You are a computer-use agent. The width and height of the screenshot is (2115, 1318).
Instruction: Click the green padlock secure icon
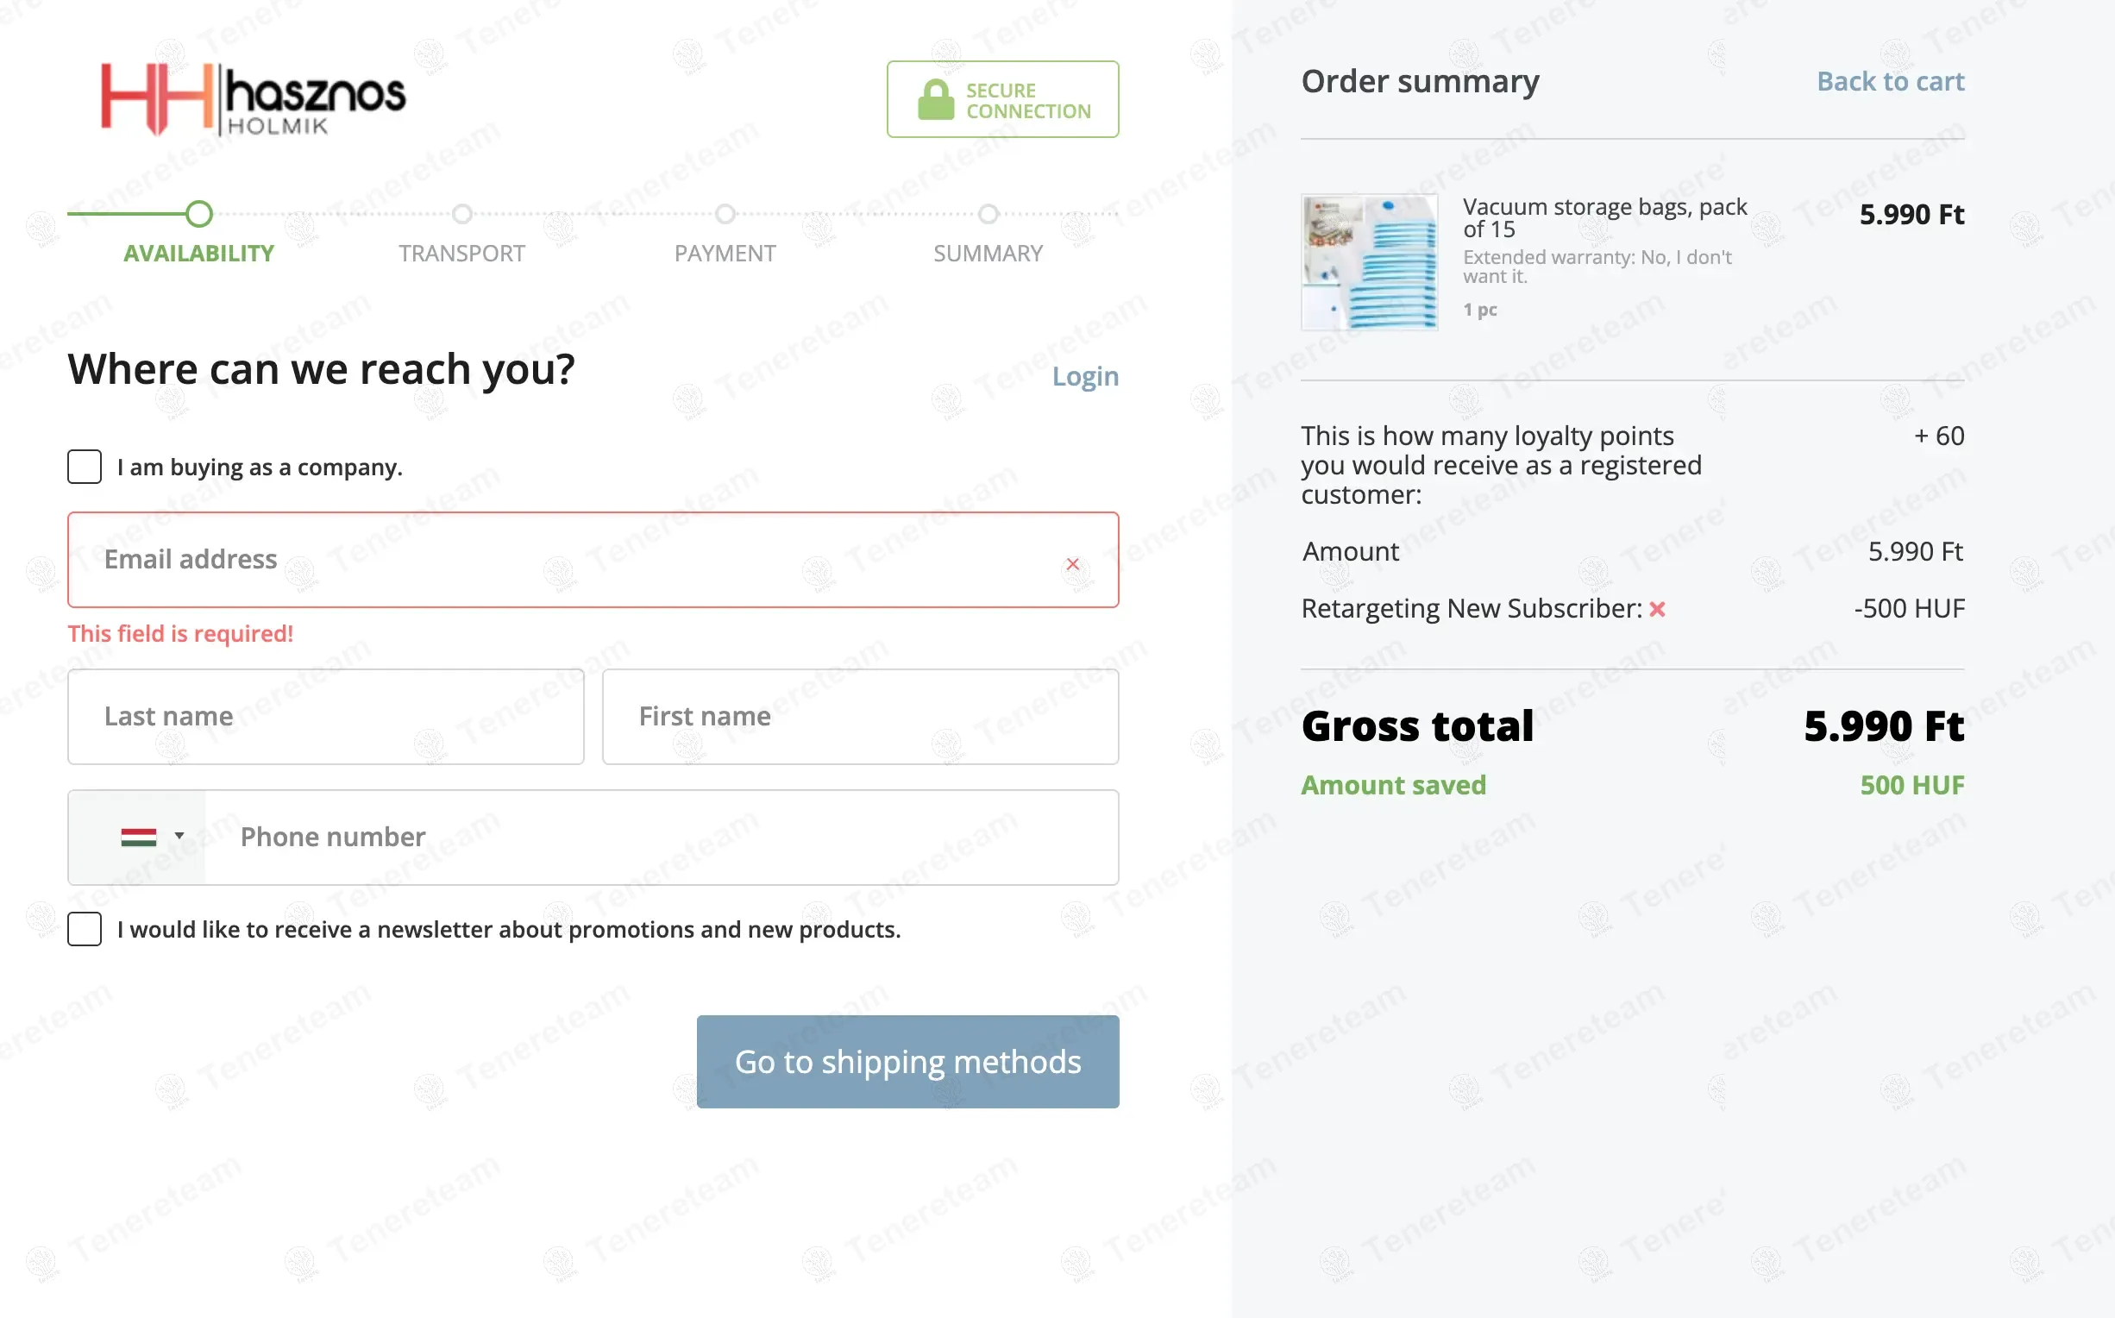coord(936,99)
